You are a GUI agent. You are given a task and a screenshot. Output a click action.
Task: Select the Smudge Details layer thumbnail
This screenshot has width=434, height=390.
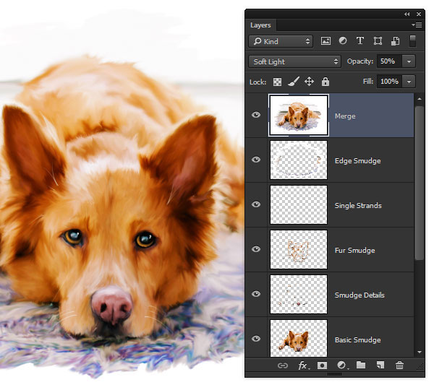click(299, 294)
